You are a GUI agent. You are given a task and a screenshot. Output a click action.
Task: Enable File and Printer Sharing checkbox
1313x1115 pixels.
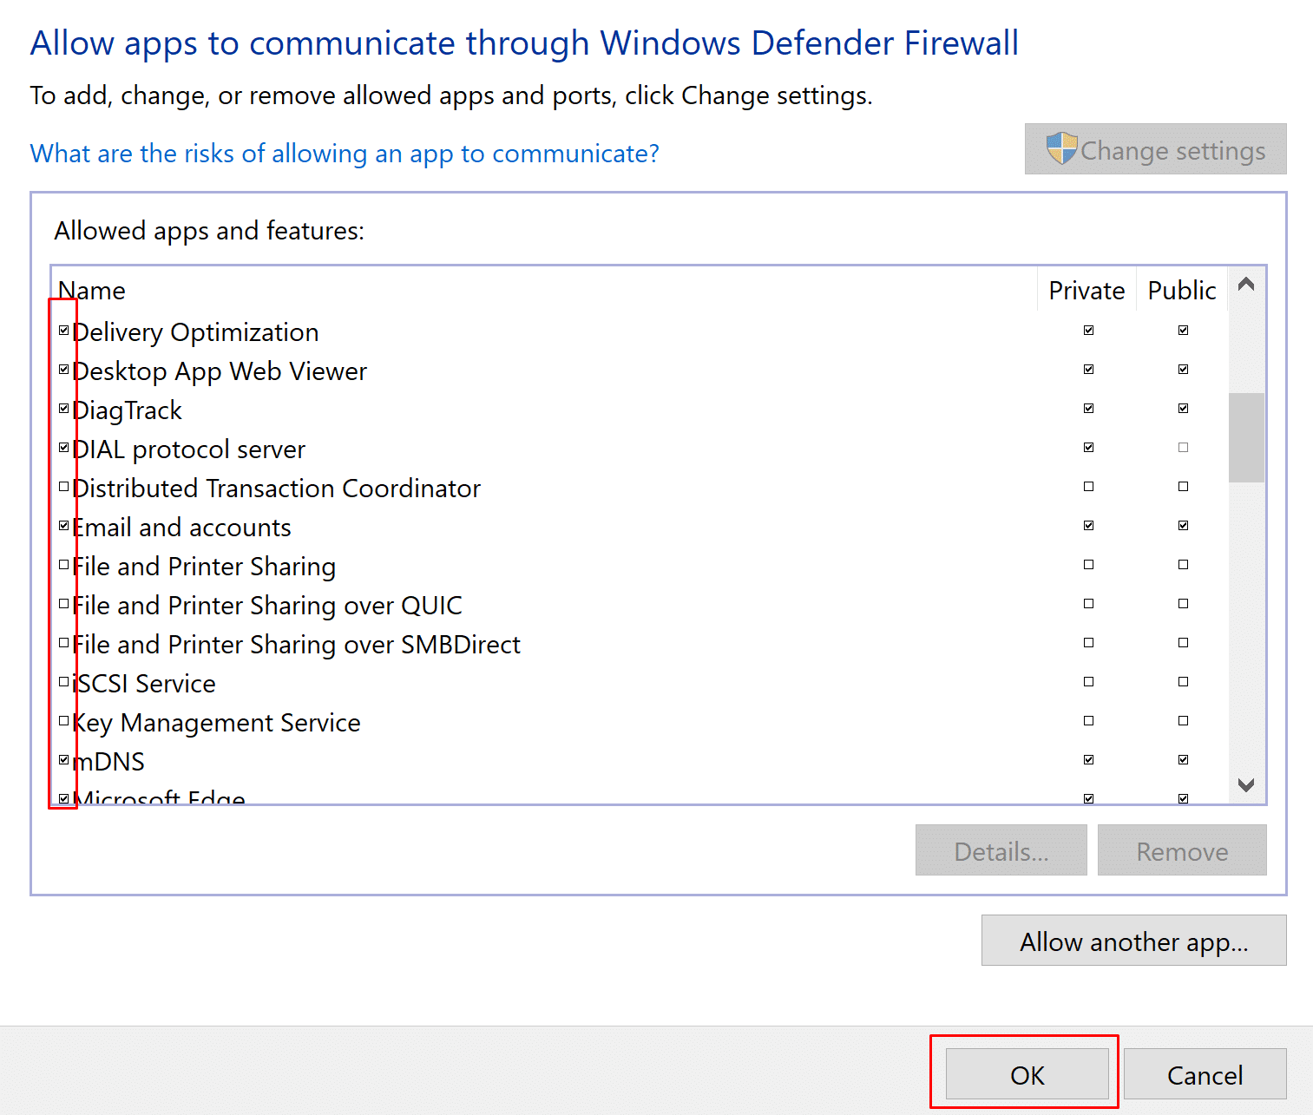[63, 565]
